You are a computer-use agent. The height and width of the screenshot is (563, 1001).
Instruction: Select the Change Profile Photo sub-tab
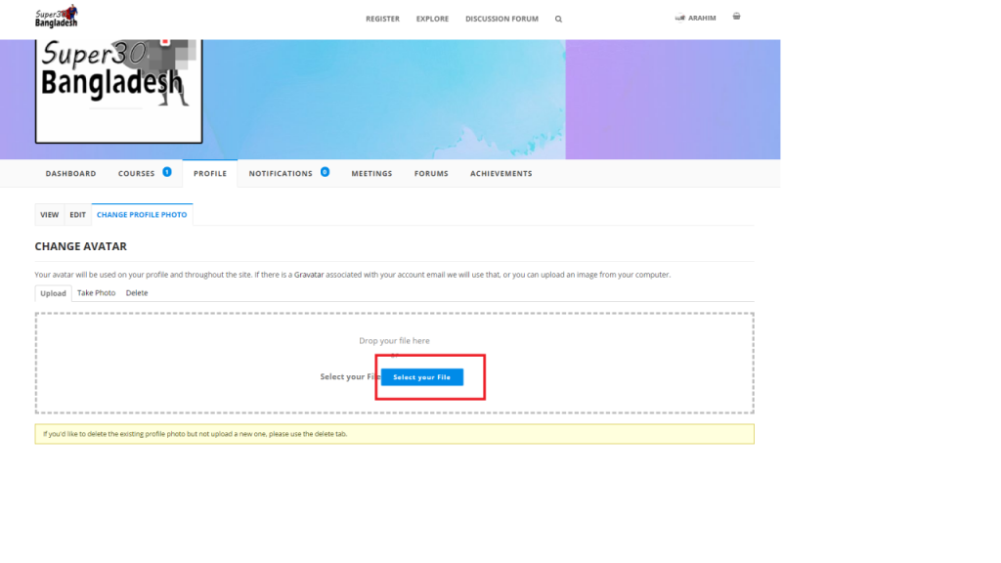pyautogui.click(x=142, y=215)
